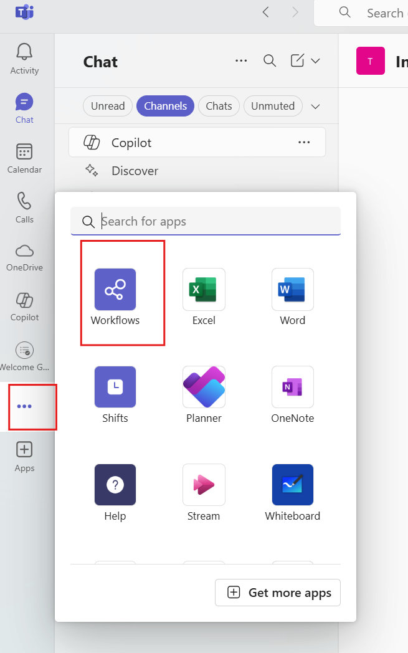
Task: Open Chat header more options ellipsis
Action: coord(241,61)
